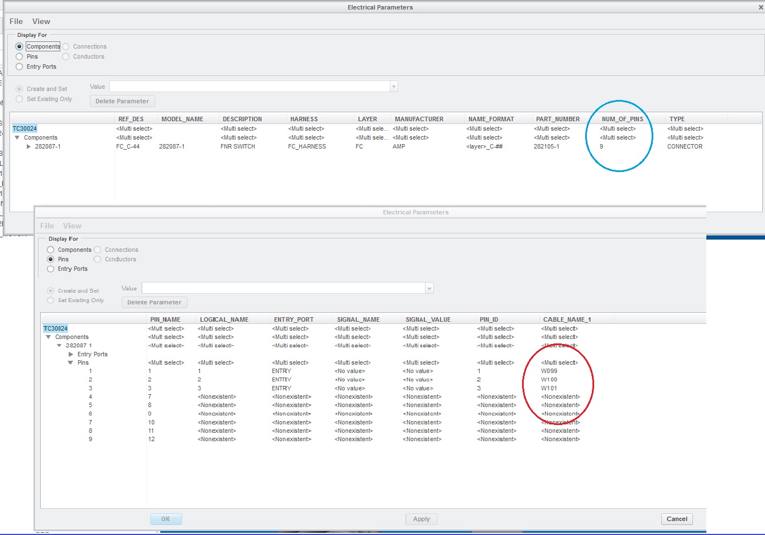Image resolution: width=765 pixels, height=535 pixels.
Task: Open the File menu
Action: [x=47, y=226]
